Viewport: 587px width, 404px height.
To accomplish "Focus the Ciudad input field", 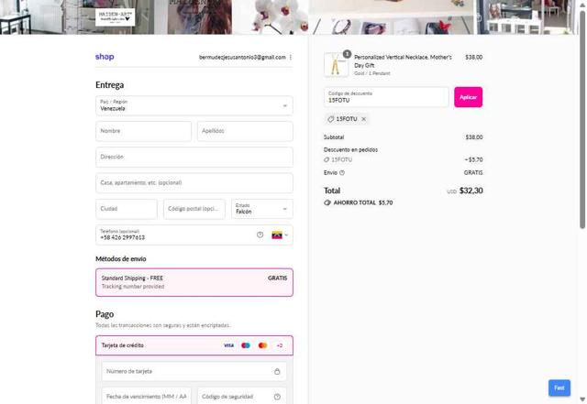I will [x=127, y=209].
